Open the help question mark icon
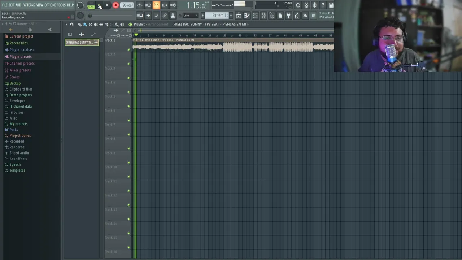Screen dimensions: 462x260 (323, 5)
